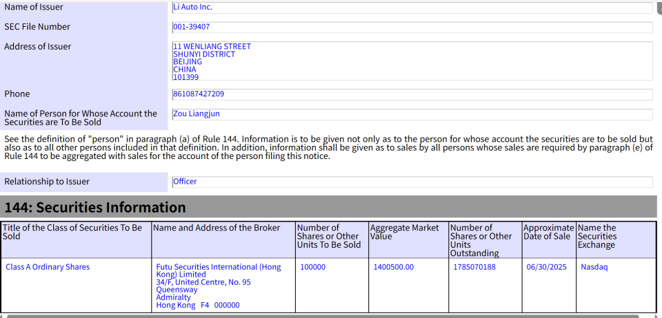Image resolution: width=662 pixels, height=318 pixels.
Task: Click the '11 WENLIANG STREET' address line
Action: point(212,46)
